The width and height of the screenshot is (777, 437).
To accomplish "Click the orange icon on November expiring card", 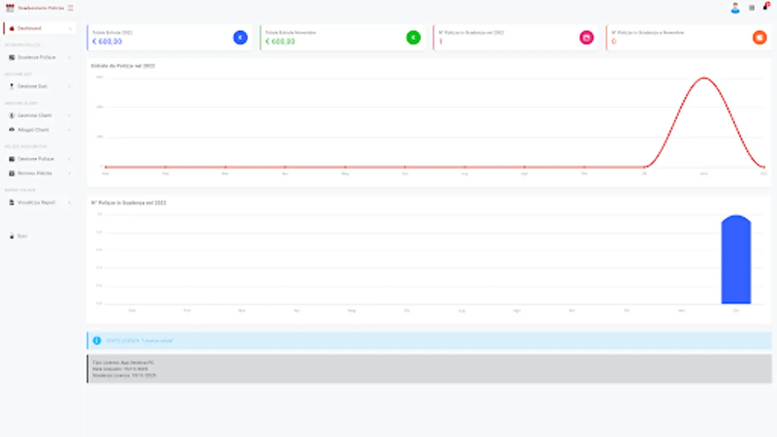I will tap(760, 37).
